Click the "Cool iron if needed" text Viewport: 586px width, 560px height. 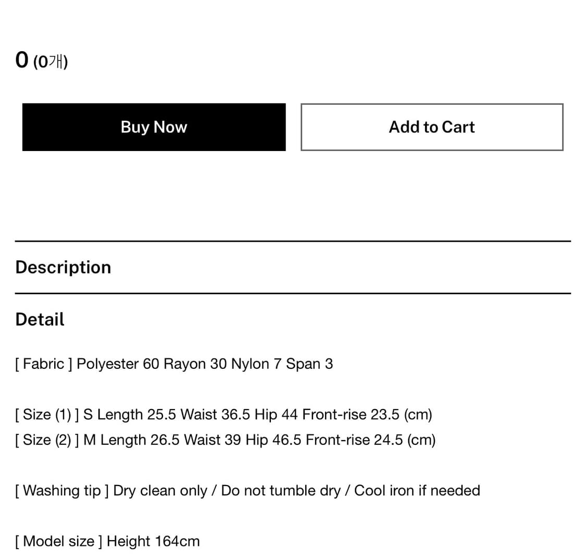(417, 491)
